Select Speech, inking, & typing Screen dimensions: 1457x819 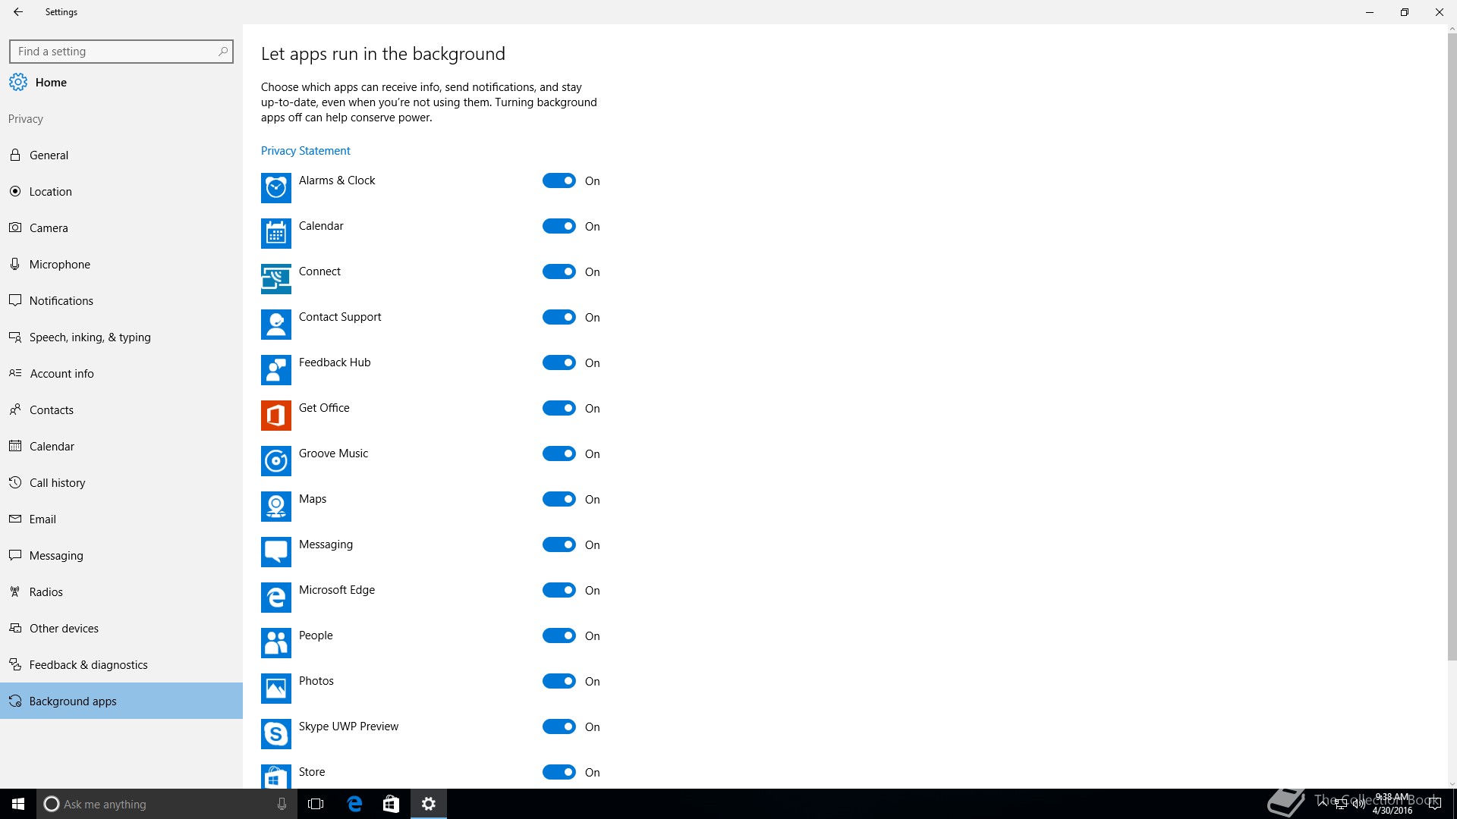click(121, 337)
